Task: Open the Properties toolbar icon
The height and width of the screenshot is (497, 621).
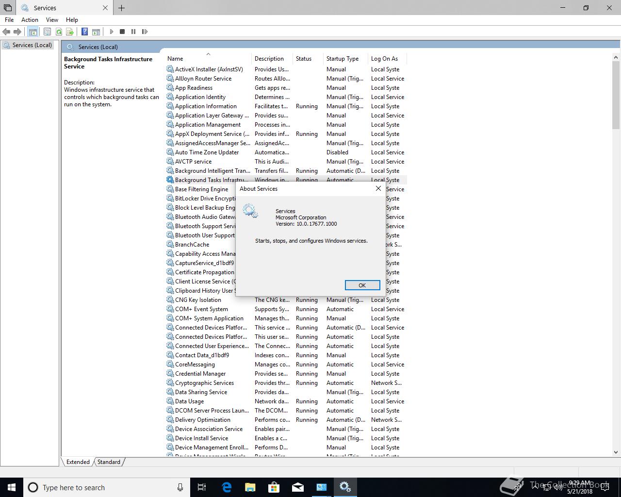Action: [47, 32]
